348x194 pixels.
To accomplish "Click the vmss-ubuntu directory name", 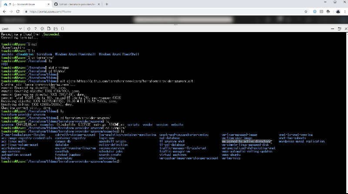I will point(231,155).
